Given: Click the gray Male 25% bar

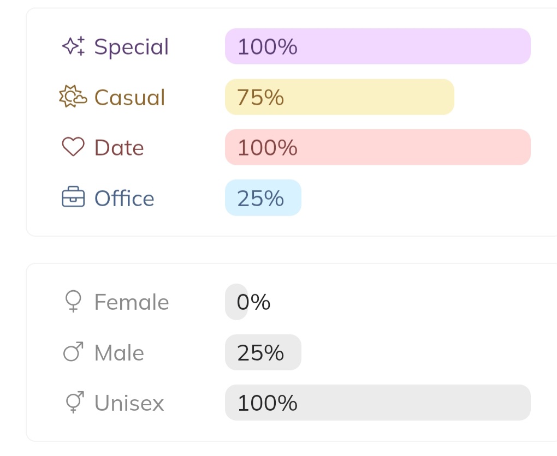Looking at the screenshot, I should point(263,352).
